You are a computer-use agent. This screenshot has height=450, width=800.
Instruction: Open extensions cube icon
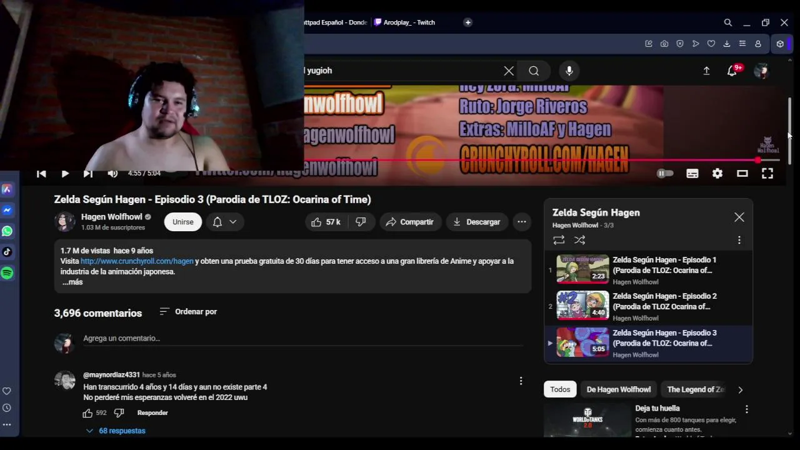point(780,44)
